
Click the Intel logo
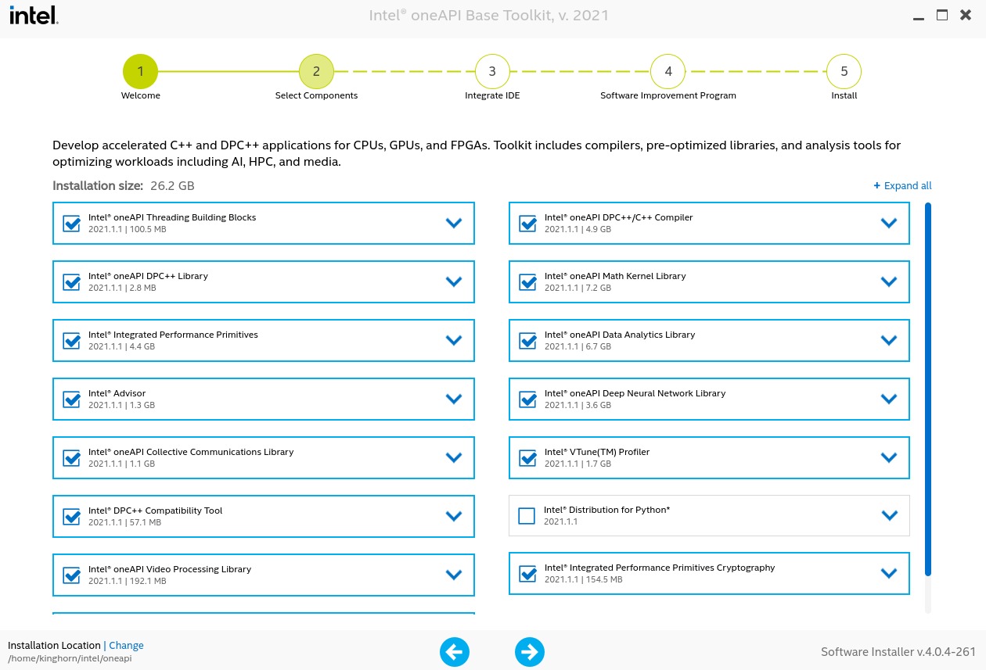[33, 16]
